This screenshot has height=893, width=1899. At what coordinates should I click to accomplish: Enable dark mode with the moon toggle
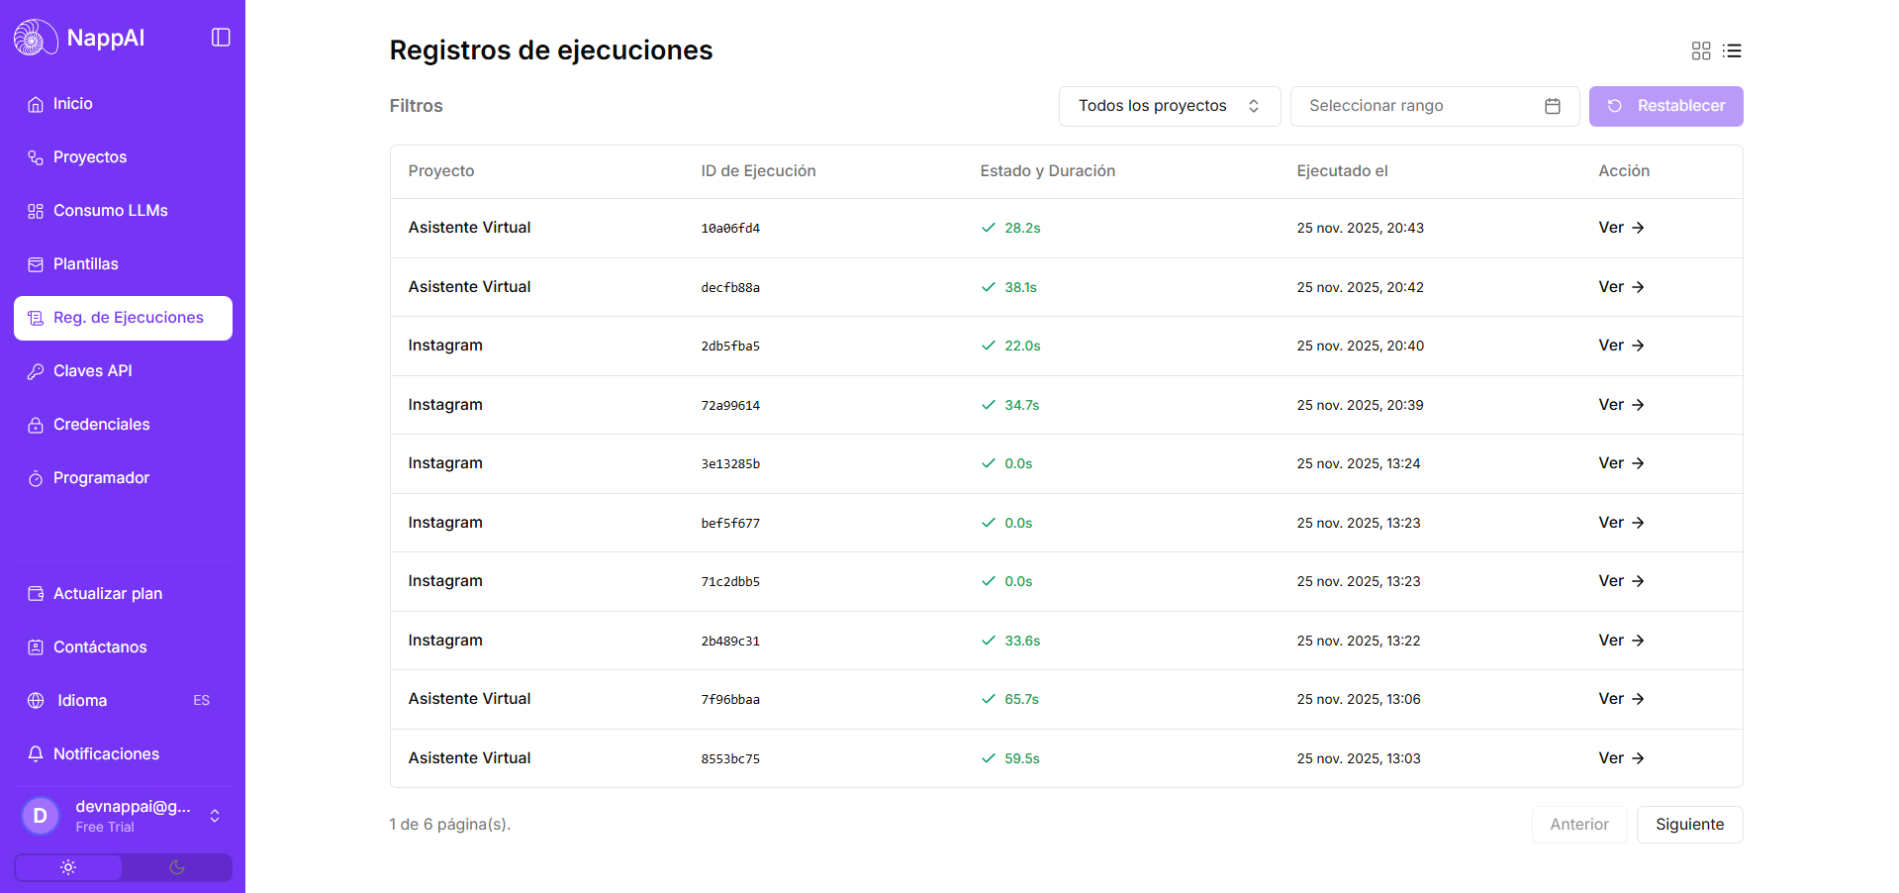coord(177,866)
